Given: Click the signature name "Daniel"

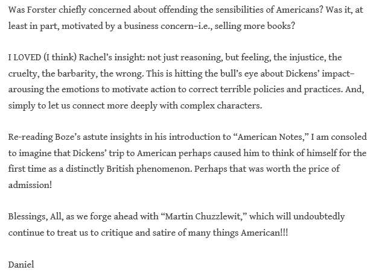Looking at the screenshot, I should (22, 264).
